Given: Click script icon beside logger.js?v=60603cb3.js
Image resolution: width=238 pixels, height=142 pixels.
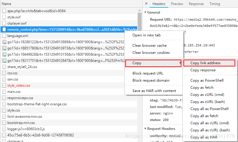Looking at the screenshot, I should 4,129.
